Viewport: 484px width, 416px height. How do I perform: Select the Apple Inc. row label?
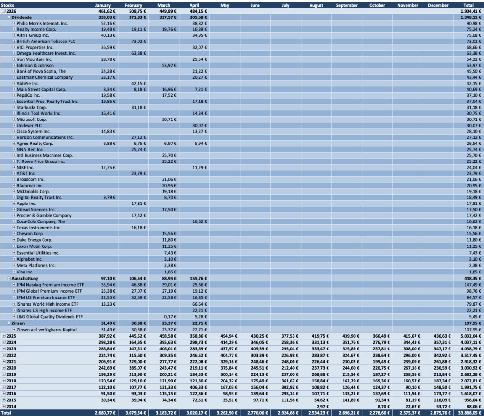click(x=26, y=204)
